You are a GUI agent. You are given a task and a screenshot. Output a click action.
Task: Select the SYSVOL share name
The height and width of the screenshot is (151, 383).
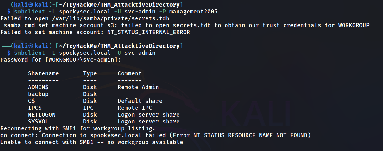click(x=38, y=122)
